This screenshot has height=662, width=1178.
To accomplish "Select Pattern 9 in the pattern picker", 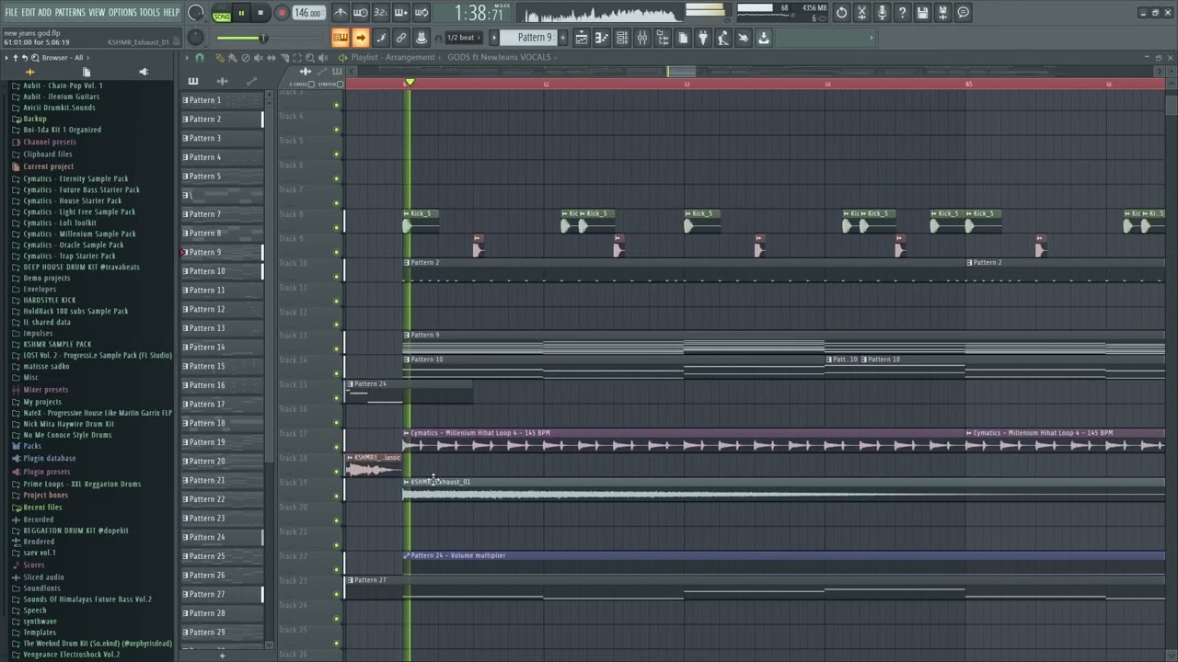I will coord(222,252).
